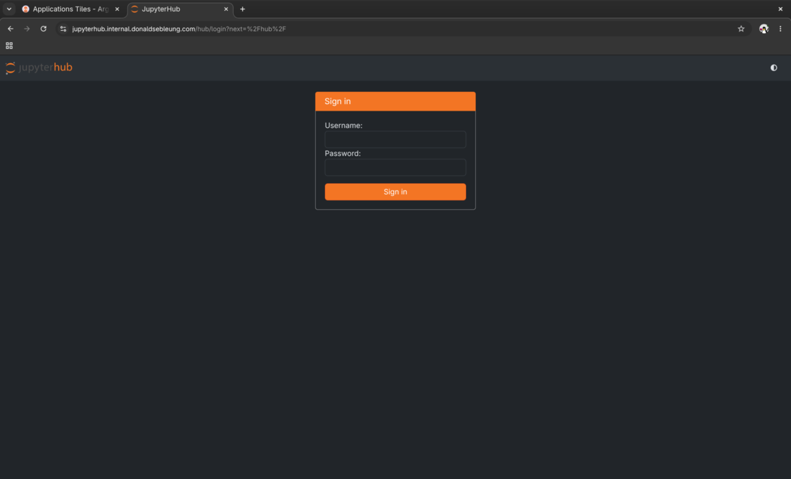Expand the tab search dropdown arrow
The height and width of the screenshot is (479, 791).
[x=9, y=9]
